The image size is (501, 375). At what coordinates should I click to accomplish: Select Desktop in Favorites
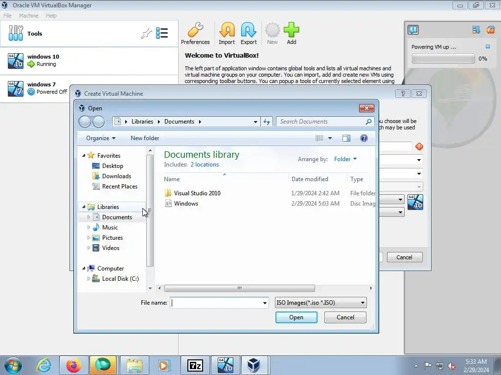113,166
